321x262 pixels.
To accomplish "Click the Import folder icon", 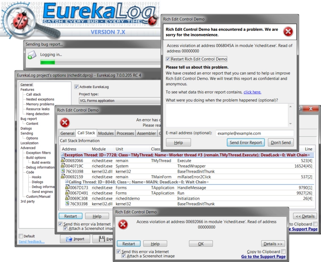I will point(69,239).
